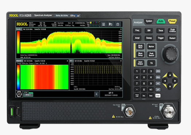Push the left arrow navigation key
The image size is (191, 135).
tap(165, 81)
